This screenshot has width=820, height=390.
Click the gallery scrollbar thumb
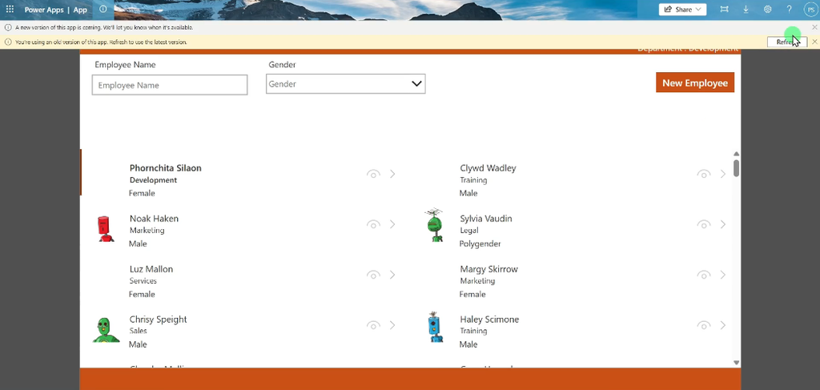(737, 168)
